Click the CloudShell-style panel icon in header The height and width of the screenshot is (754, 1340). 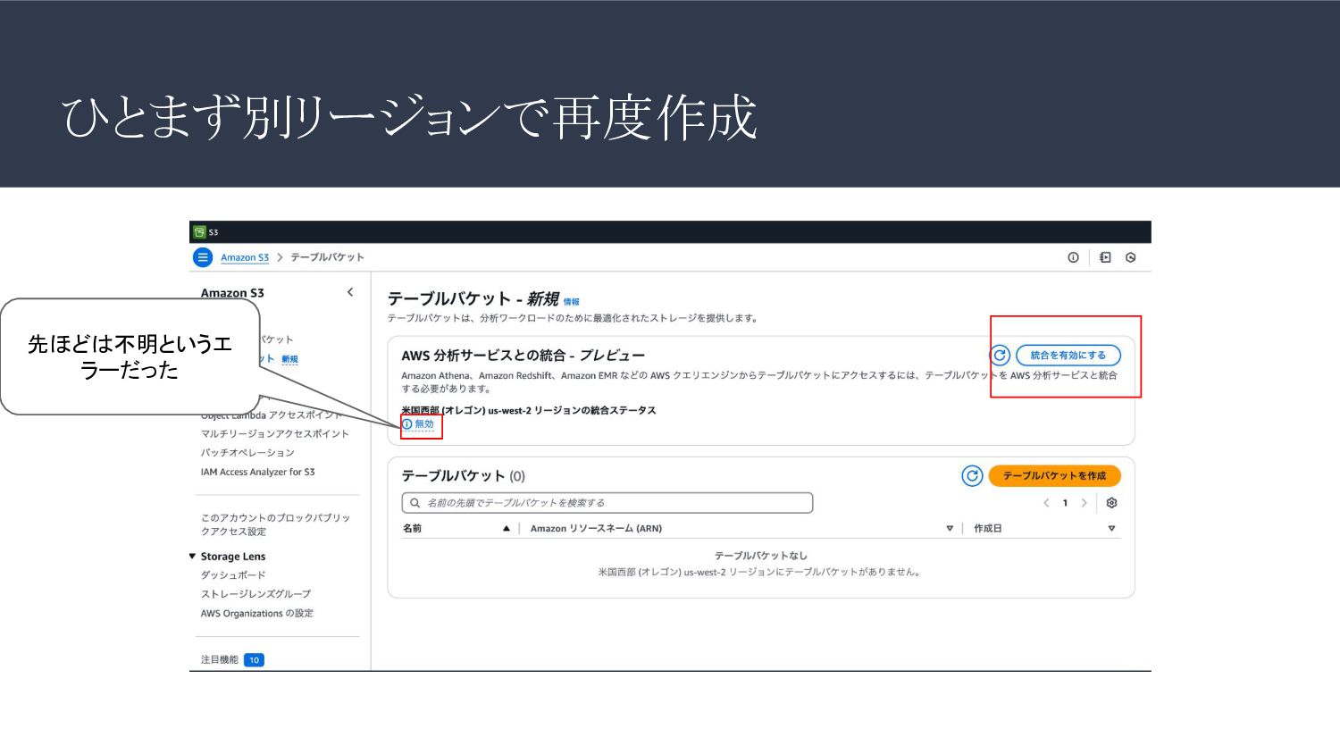1105,257
